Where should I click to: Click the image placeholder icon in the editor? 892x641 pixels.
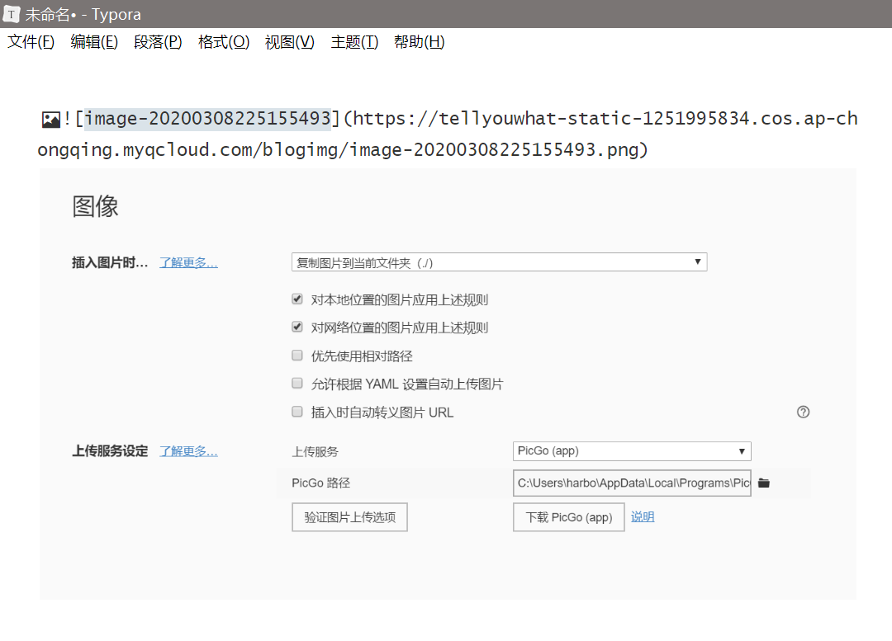[50, 119]
